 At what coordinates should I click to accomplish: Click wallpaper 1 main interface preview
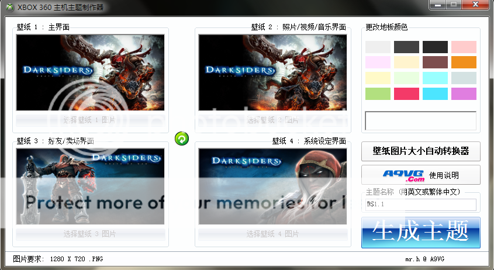(x=89, y=72)
